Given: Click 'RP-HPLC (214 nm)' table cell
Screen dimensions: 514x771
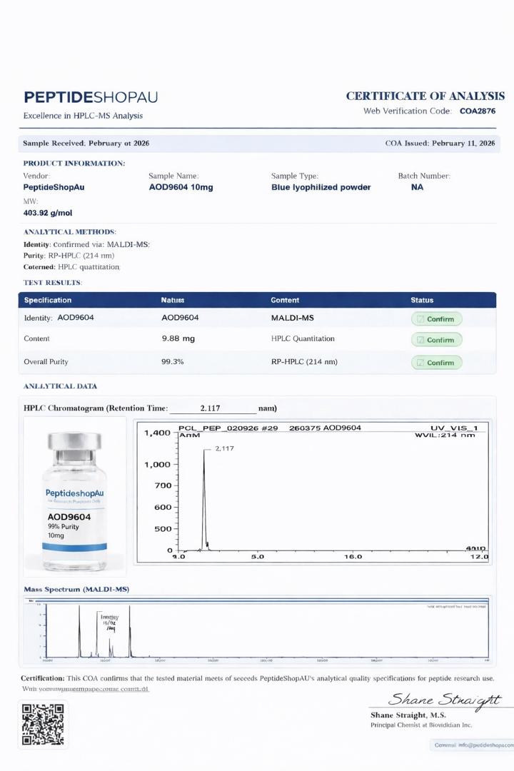Looking at the screenshot, I should point(304,361).
